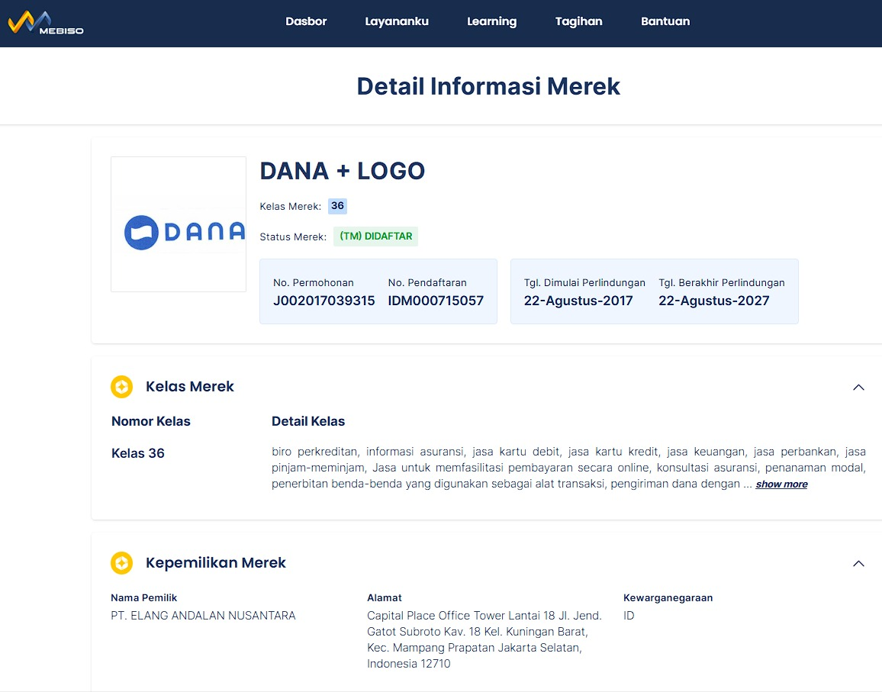Viewport: 882px width, 692px height.
Task: Click owner name PT. ELANG ANDALAN NUSANTARA
Action: (x=203, y=616)
